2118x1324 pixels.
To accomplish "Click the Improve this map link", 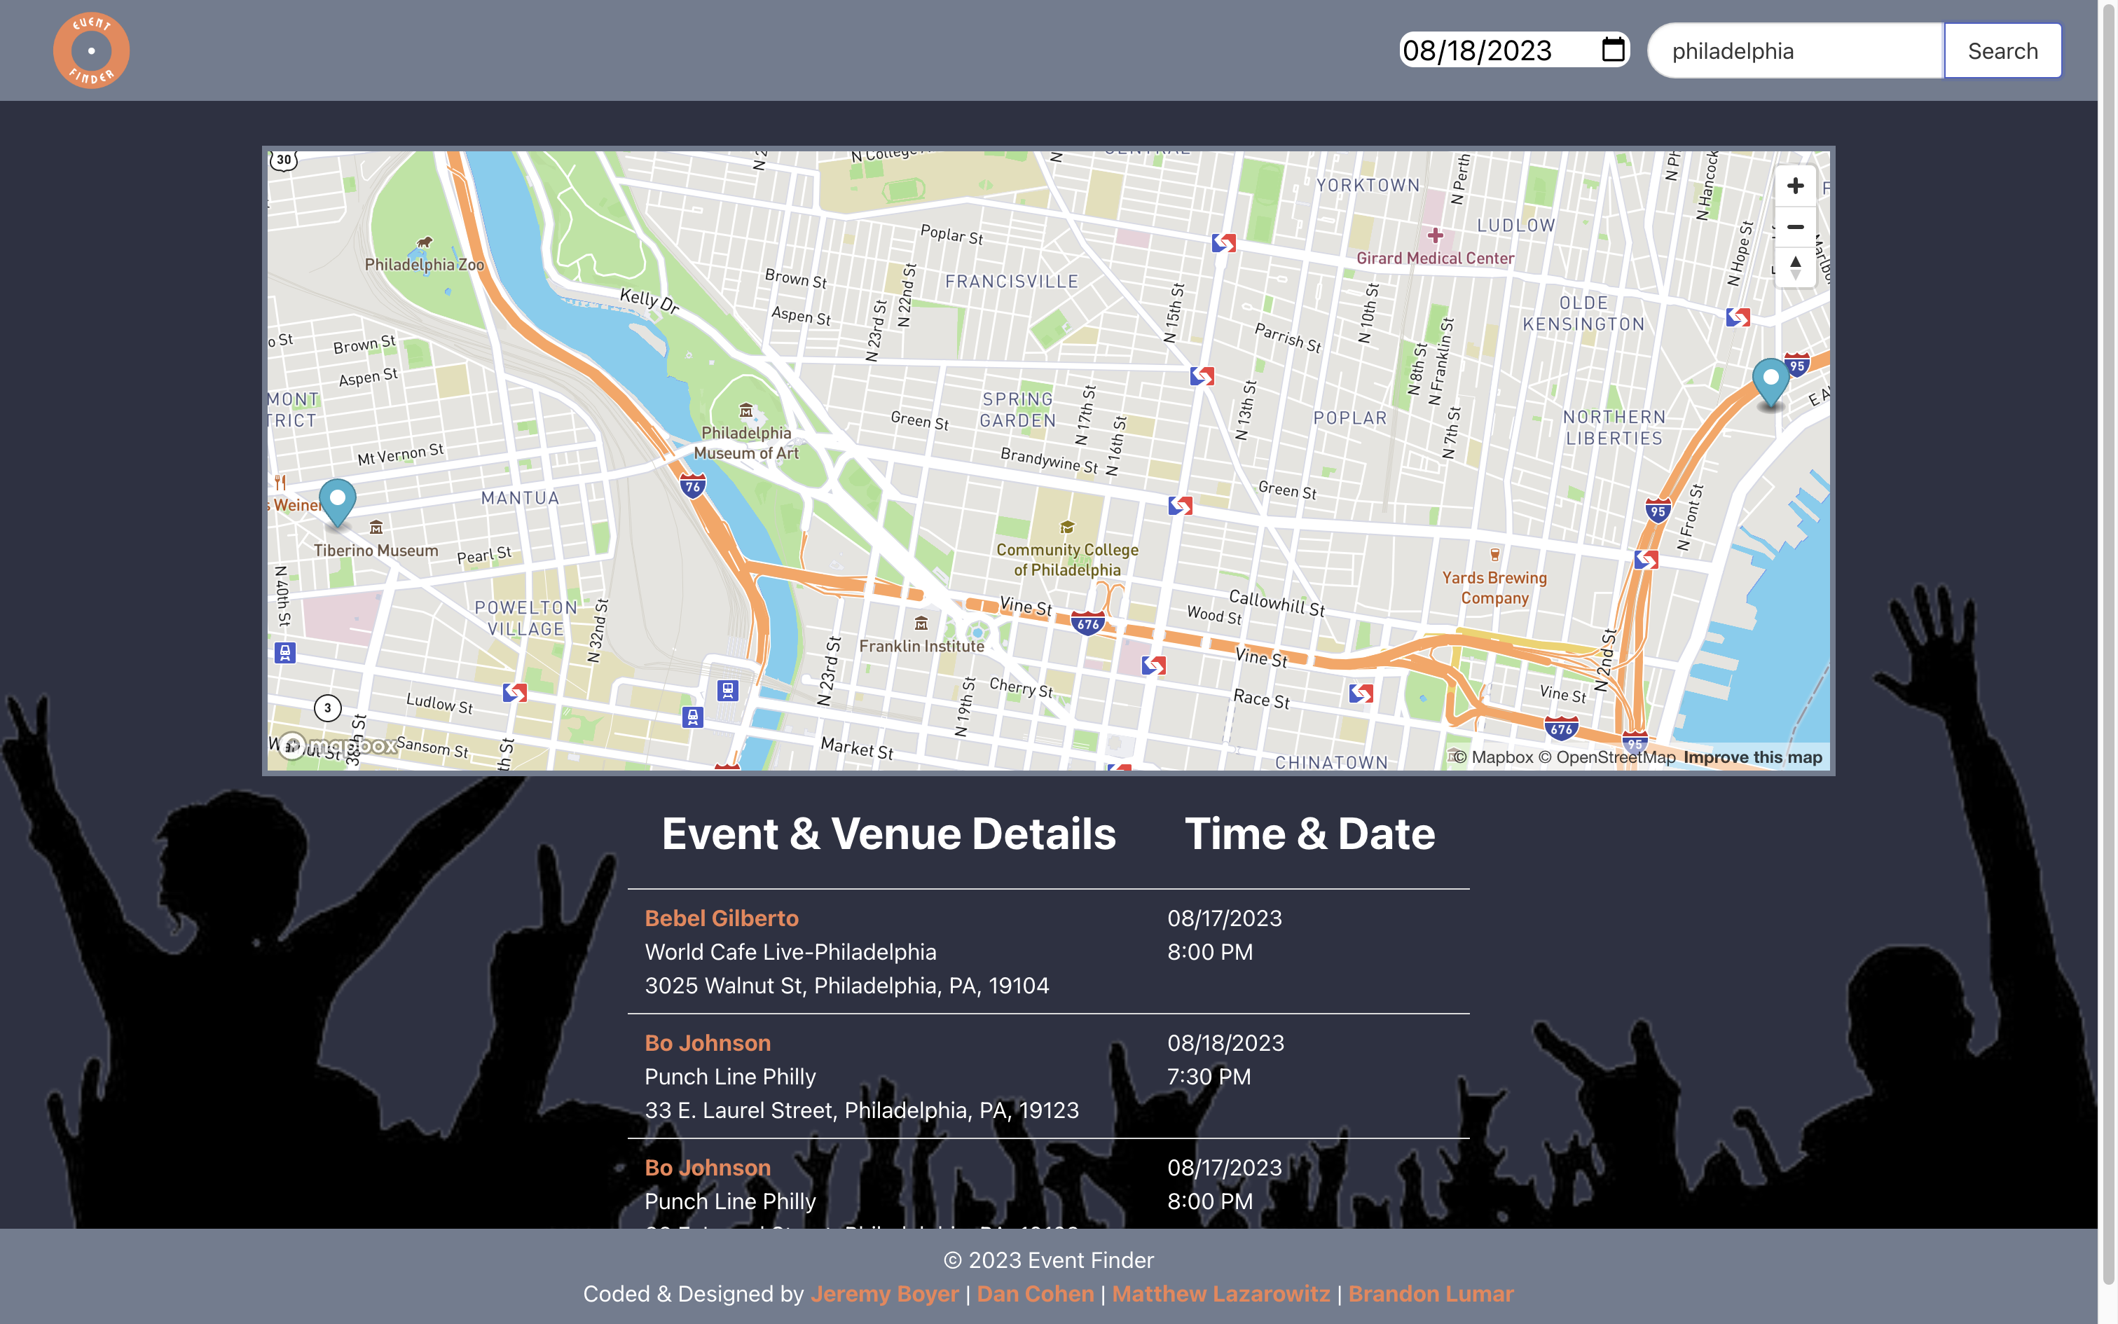I will point(1752,757).
